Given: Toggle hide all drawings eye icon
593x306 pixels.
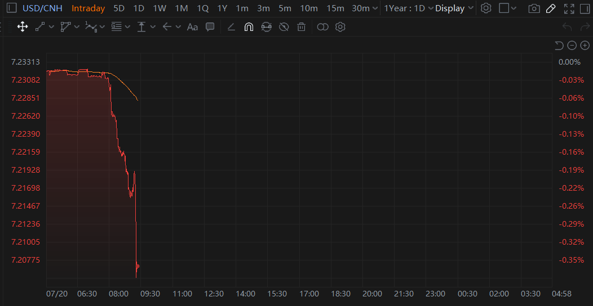Looking at the screenshot, I should (x=284, y=27).
